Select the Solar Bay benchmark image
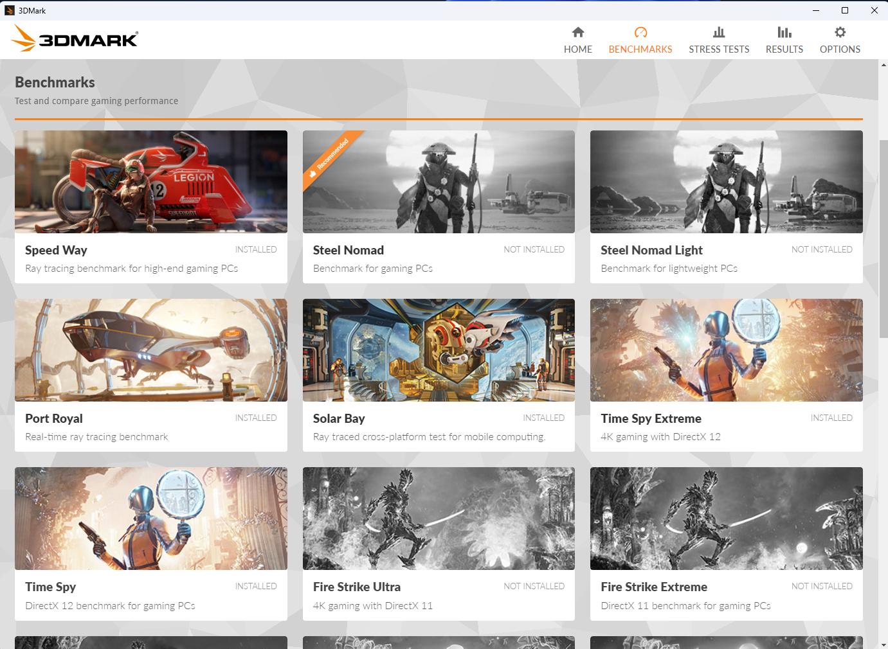Viewport: 888px width, 649px height. tap(439, 350)
